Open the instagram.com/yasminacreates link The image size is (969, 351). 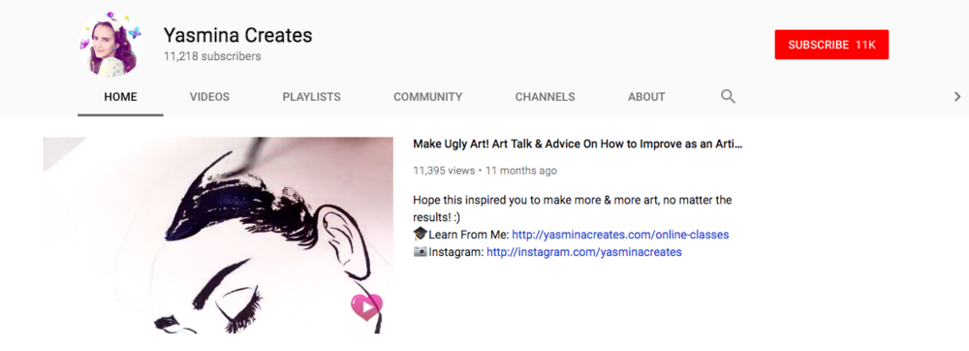[584, 252]
